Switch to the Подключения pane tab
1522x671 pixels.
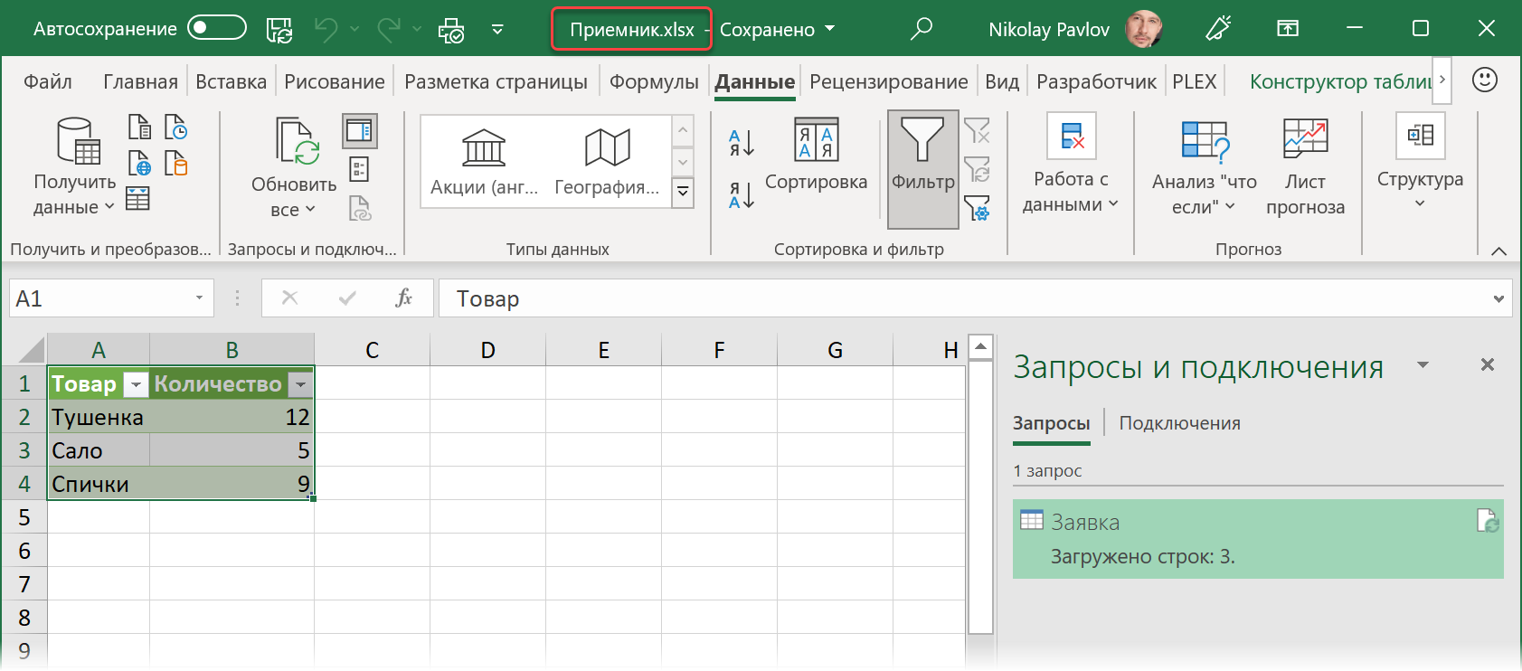point(1179,423)
